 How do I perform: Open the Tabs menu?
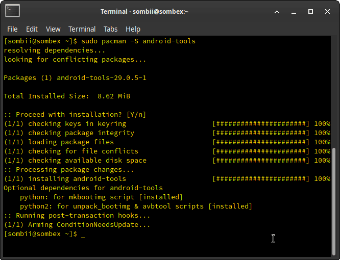pyautogui.click(x=110, y=29)
